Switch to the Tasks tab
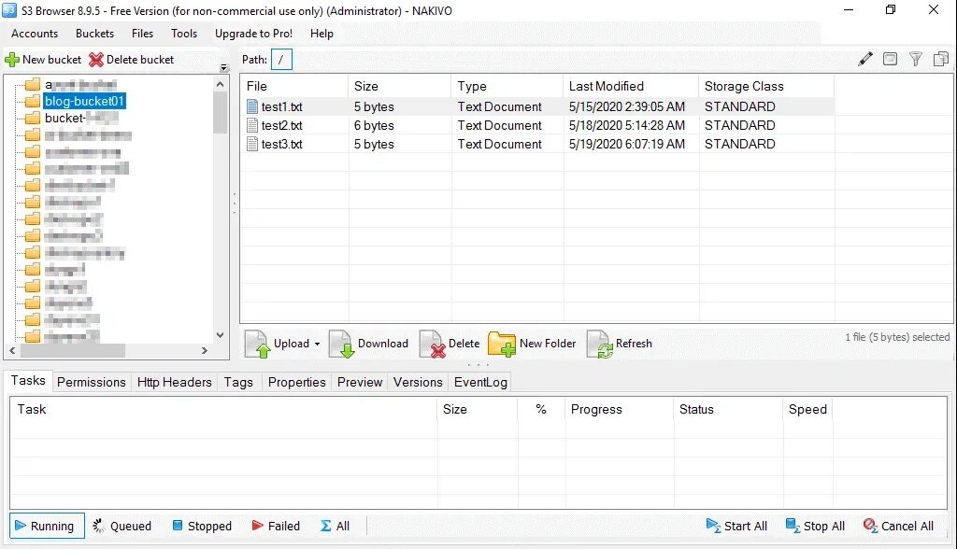Image resolution: width=957 pixels, height=549 pixels. click(28, 381)
